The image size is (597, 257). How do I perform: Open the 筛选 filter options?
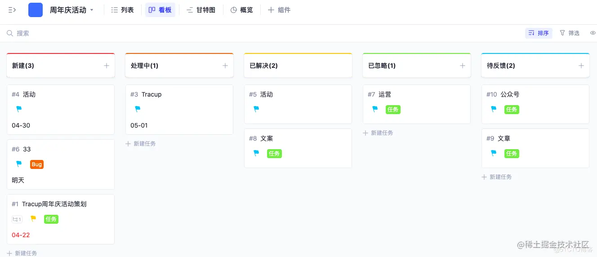pos(570,33)
